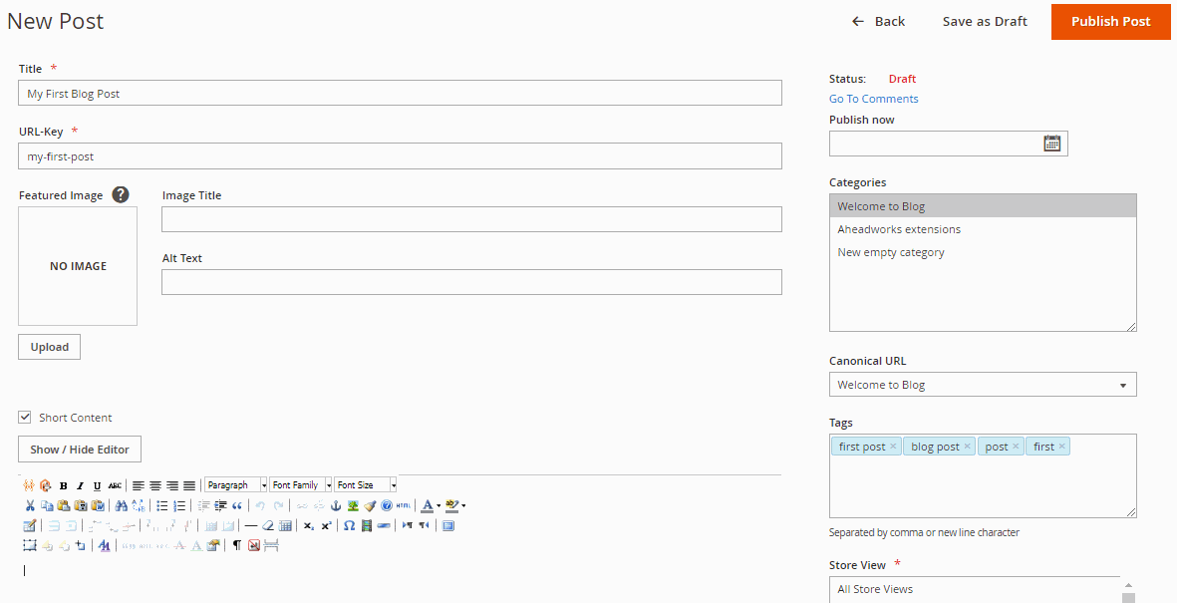Image resolution: width=1177 pixels, height=603 pixels.
Task: Select 'Welcome to Blog' category
Action: tap(983, 205)
